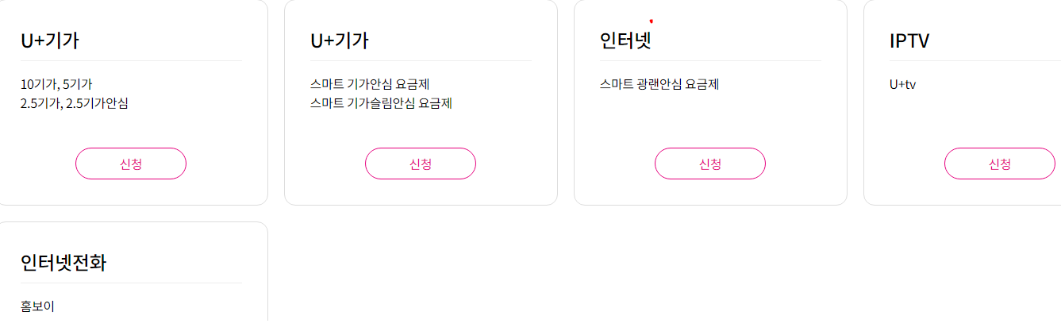Click the IPTV card's 신청 button
1061x331 pixels.
pyautogui.click(x=999, y=164)
